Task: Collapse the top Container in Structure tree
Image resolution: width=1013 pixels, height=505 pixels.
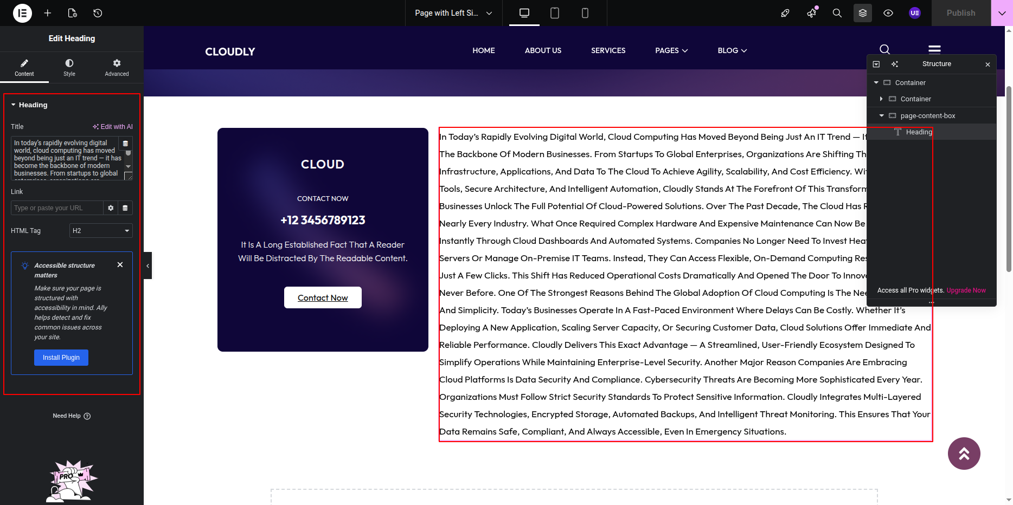Action: [876, 82]
